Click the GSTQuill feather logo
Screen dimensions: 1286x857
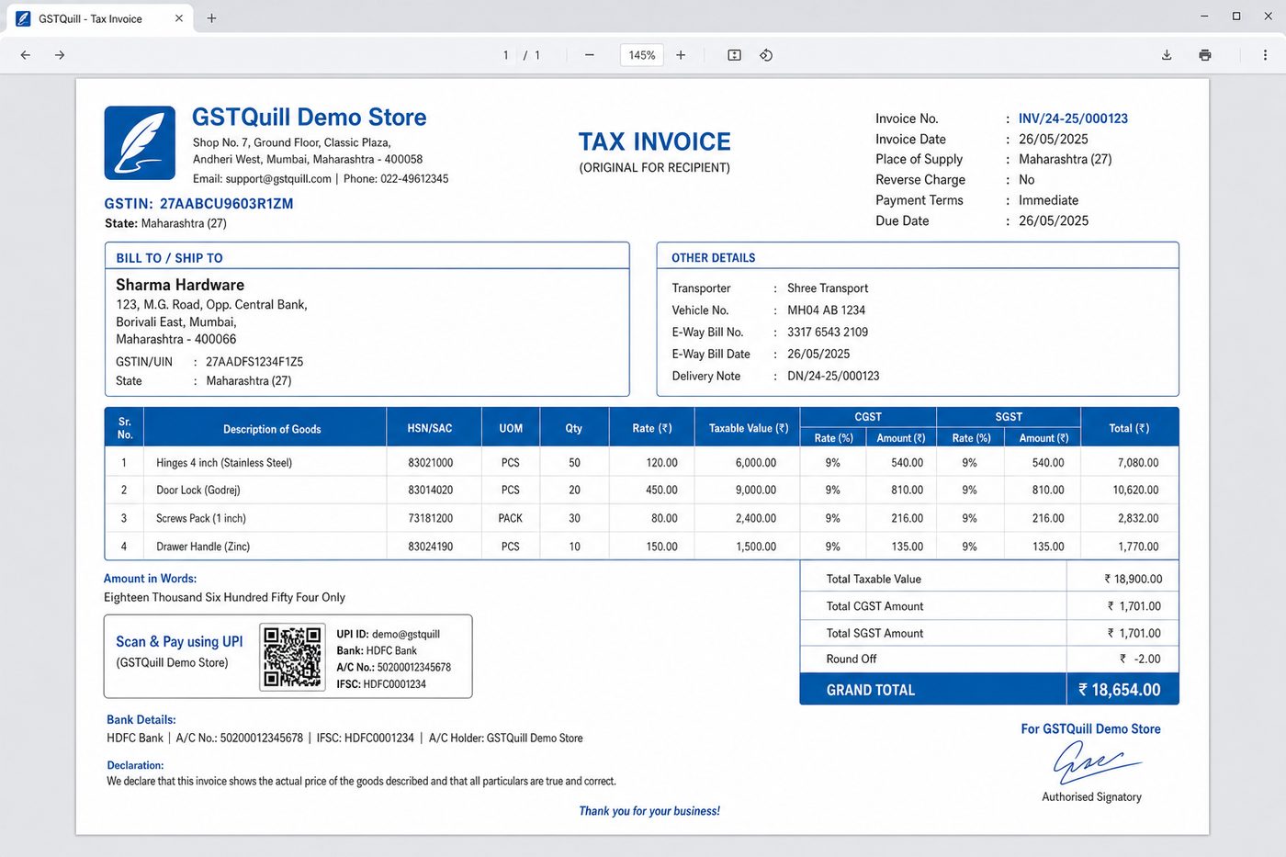(x=140, y=142)
